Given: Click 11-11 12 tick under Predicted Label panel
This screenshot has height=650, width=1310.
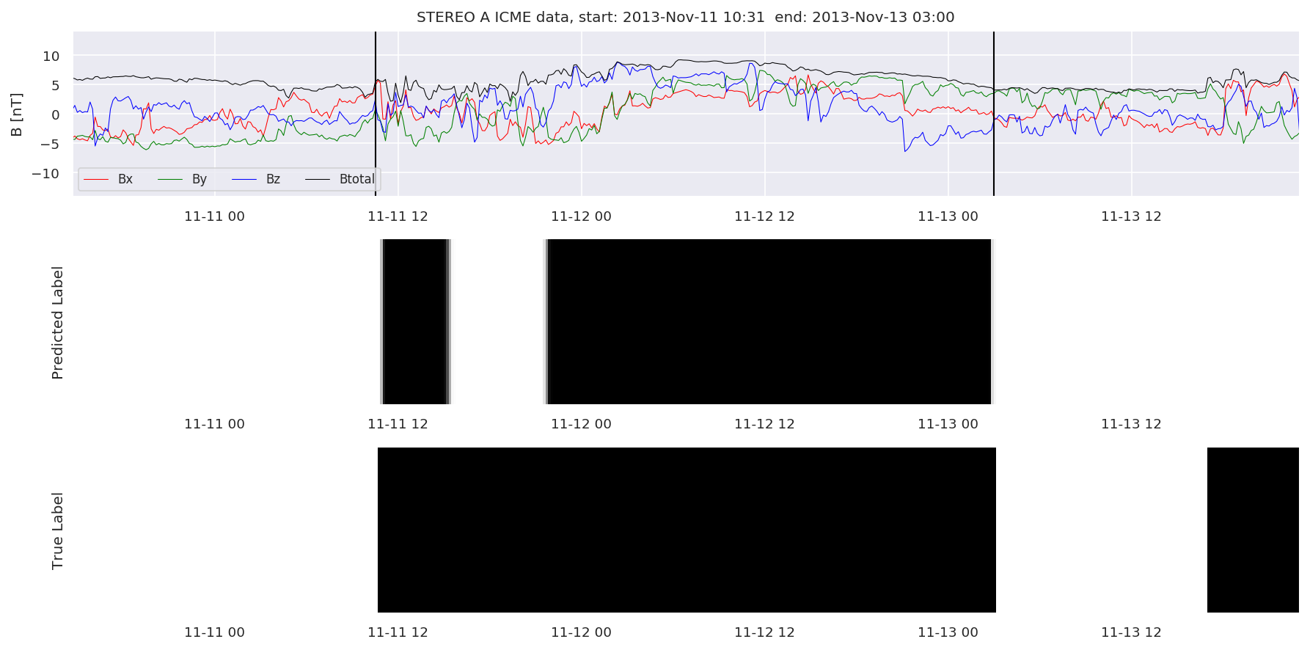Looking at the screenshot, I should click(398, 424).
